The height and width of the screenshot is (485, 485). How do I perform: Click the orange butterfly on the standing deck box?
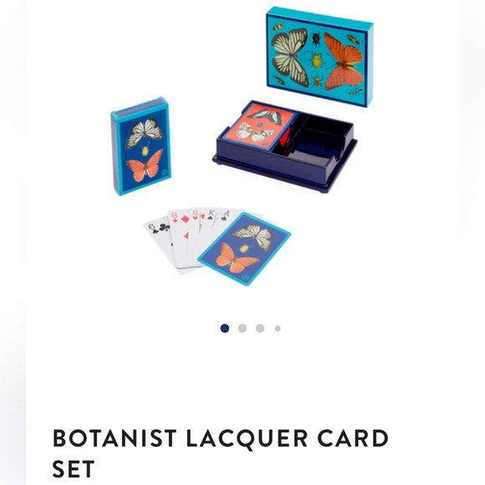145,166
